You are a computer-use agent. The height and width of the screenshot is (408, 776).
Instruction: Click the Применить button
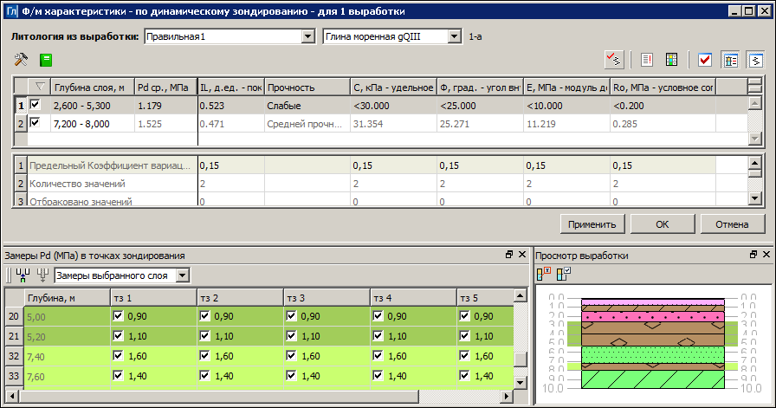point(592,224)
